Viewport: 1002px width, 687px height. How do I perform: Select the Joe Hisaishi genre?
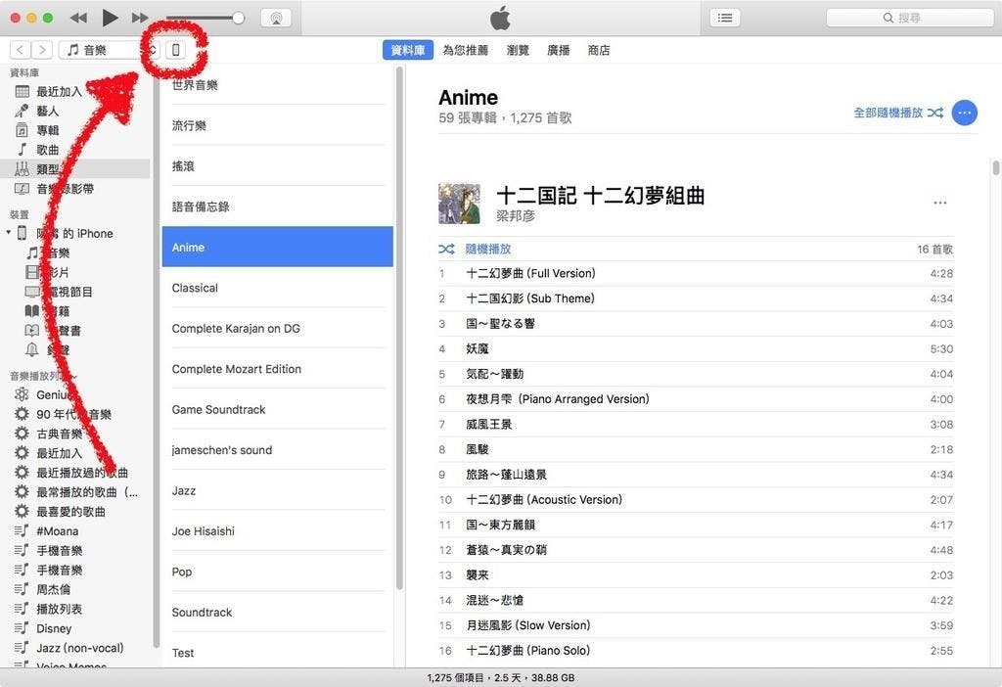coord(277,531)
